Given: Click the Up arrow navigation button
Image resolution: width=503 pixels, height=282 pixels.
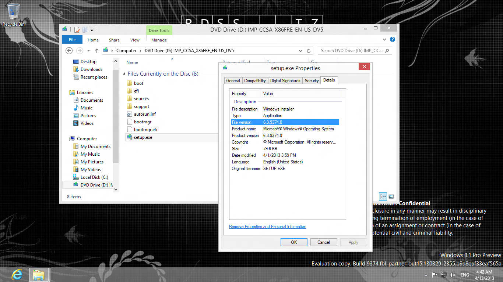Looking at the screenshot, I should (97, 51).
